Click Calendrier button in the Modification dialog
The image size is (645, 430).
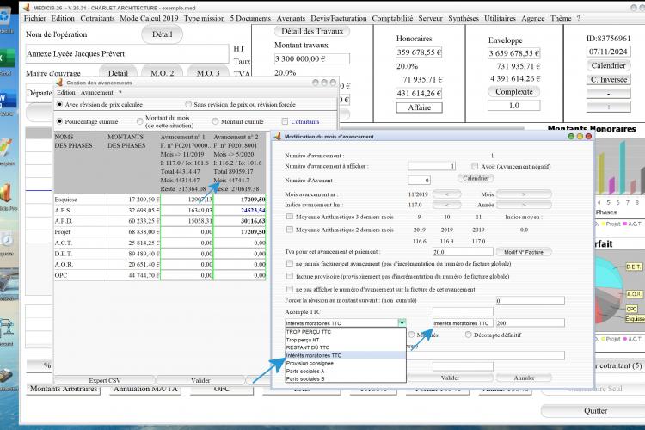pos(476,178)
